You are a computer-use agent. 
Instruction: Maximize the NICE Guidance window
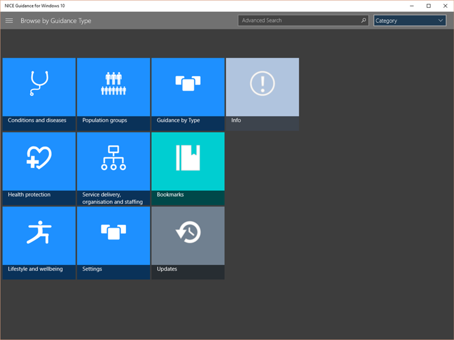tap(428, 6)
